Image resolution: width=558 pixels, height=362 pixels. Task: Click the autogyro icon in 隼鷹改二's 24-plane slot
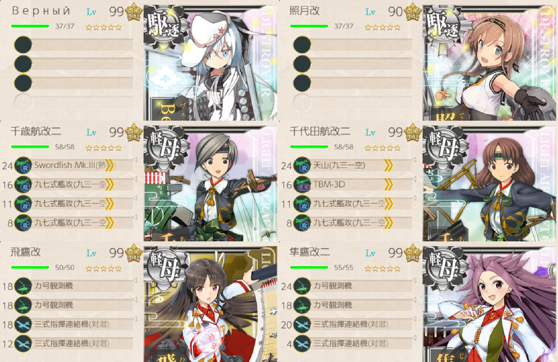click(302, 286)
